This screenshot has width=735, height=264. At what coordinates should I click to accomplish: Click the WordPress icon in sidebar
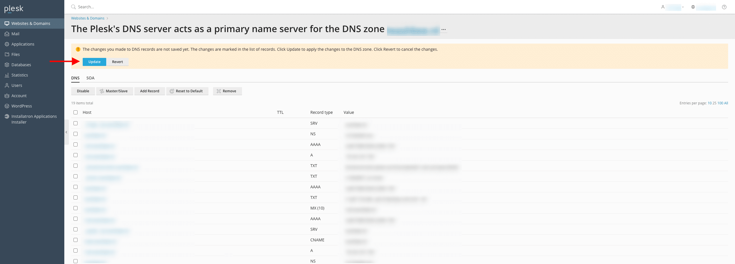[7, 106]
